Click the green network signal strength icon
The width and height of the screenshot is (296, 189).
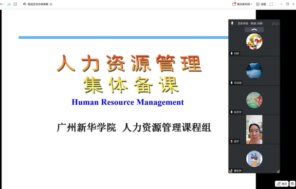[x=9, y=4]
